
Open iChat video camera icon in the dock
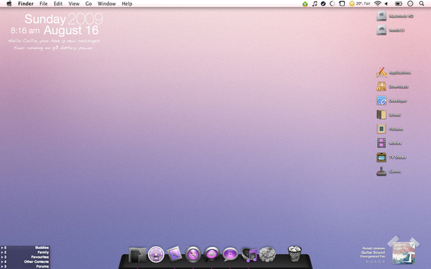pyautogui.click(x=211, y=254)
